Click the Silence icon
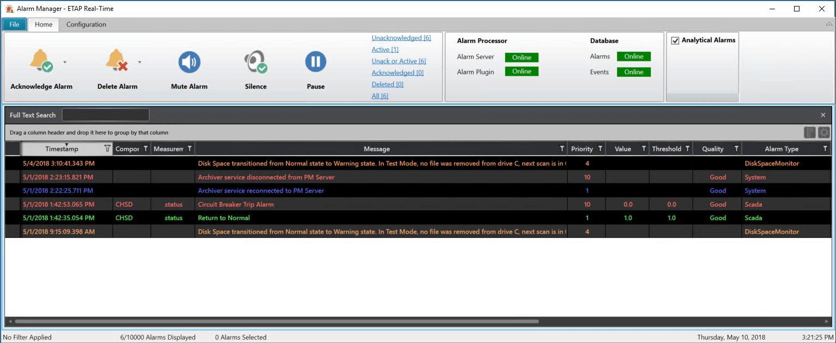The height and width of the screenshot is (343, 836). 255,62
